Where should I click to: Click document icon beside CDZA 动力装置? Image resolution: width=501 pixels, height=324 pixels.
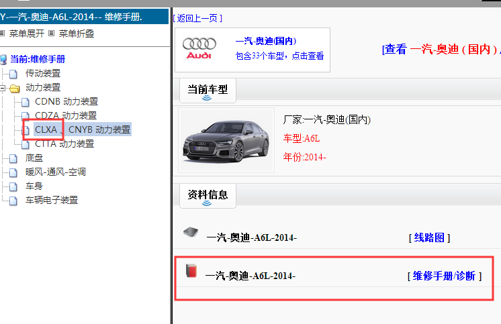(26, 115)
